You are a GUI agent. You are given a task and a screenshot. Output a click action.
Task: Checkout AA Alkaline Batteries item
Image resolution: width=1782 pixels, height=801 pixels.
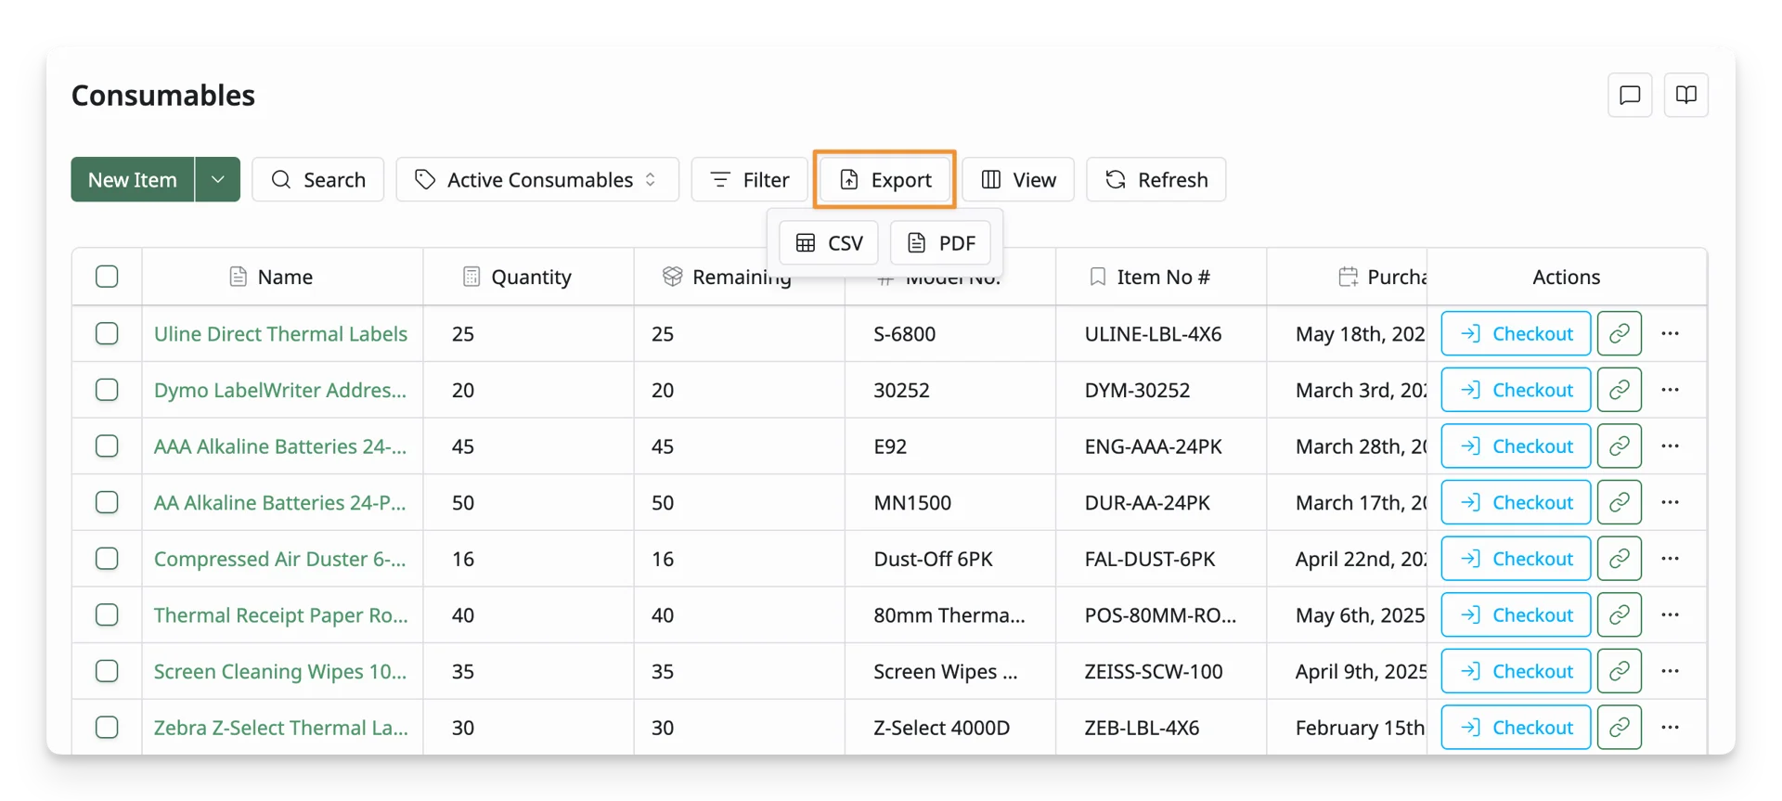pos(1516,502)
